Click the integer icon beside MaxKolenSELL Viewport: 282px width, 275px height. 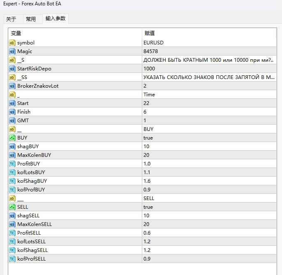tap(12, 224)
